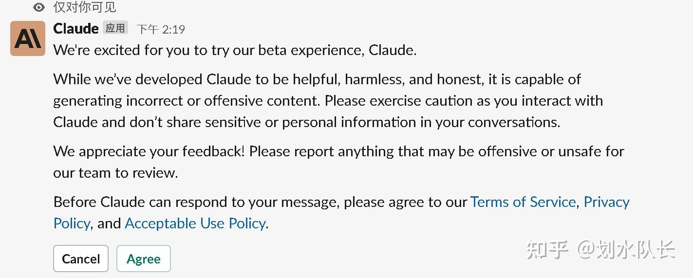Click the Agree button

pyautogui.click(x=144, y=259)
